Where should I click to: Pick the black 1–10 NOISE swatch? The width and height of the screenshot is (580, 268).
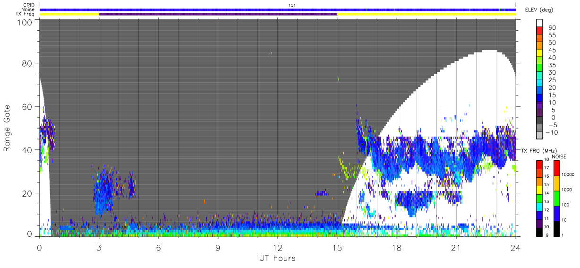557,228
